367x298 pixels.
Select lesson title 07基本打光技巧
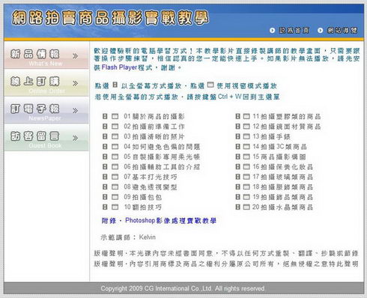click(151, 177)
